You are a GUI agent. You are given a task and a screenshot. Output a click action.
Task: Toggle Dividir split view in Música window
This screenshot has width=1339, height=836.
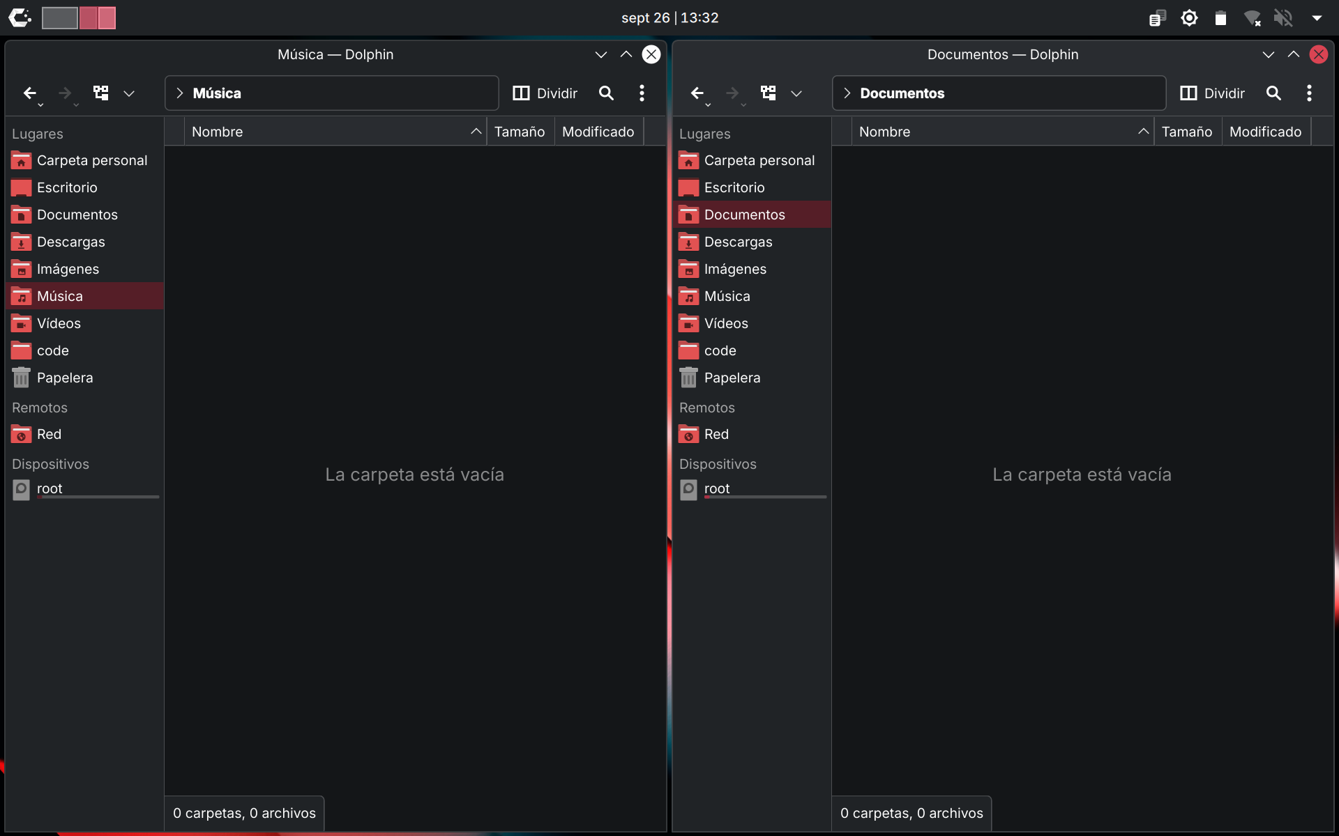545,93
